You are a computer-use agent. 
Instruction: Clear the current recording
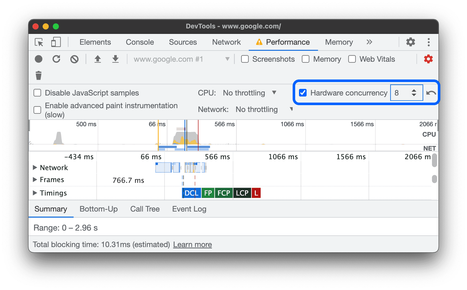74,59
